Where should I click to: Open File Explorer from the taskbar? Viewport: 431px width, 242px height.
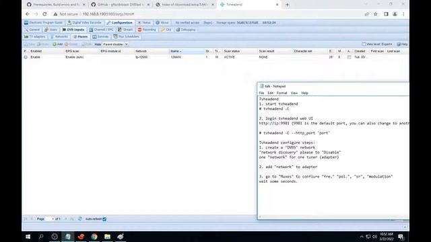(108, 237)
